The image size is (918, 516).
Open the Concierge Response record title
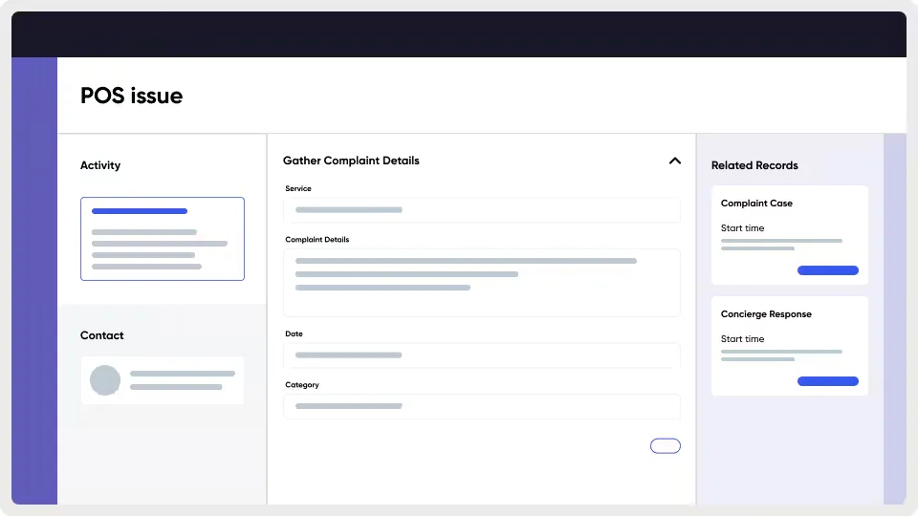coord(766,314)
